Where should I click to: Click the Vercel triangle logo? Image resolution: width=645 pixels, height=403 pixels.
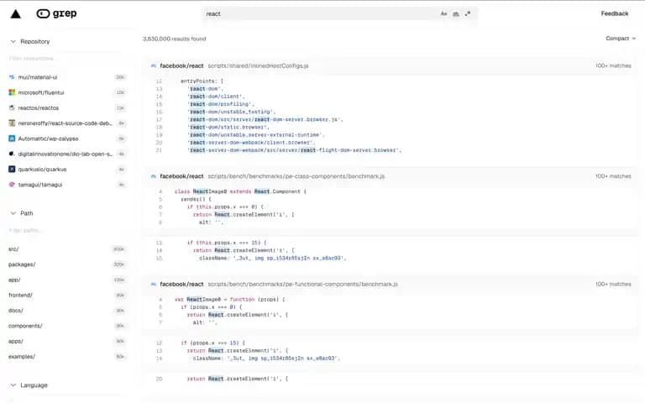16,14
